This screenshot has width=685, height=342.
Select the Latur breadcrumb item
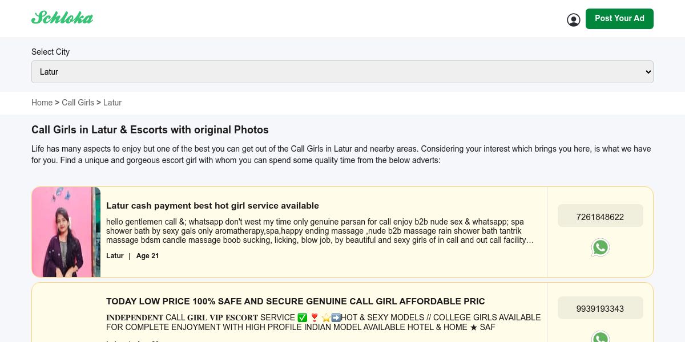112,103
